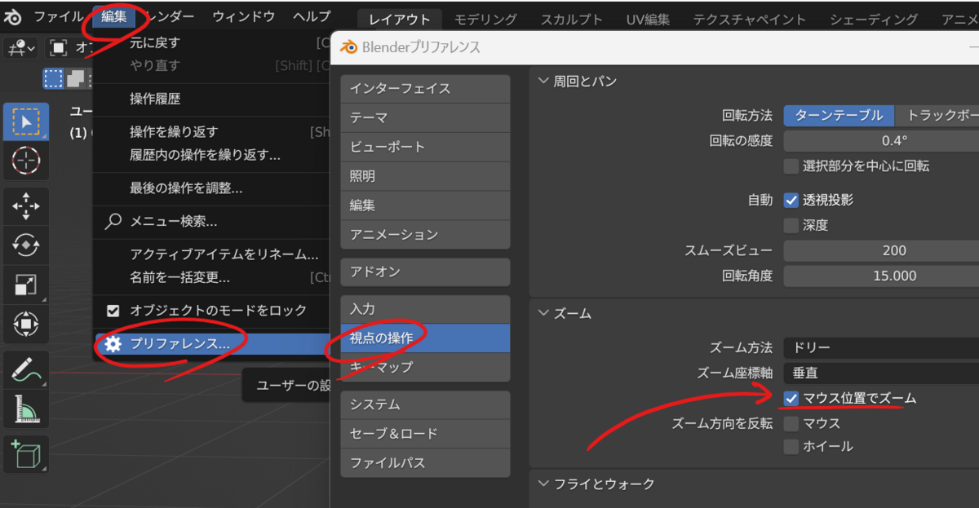Open メニュー検索... with the magnifier icon

click(x=211, y=222)
